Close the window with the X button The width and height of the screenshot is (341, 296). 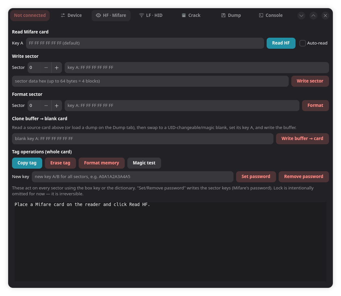tap(325, 16)
